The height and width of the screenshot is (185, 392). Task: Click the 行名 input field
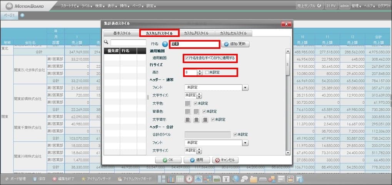195,44
